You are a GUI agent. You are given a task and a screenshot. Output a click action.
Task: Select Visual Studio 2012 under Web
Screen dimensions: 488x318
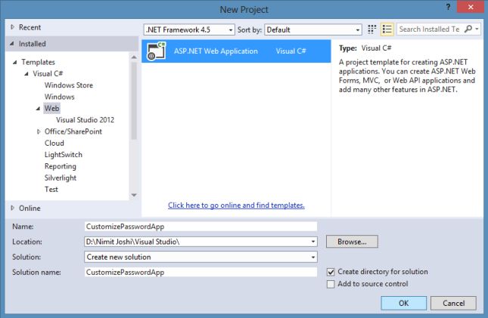(85, 120)
